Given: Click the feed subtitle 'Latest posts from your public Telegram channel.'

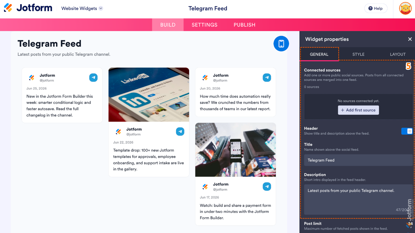Looking at the screenshot, I should click(64, 54).
